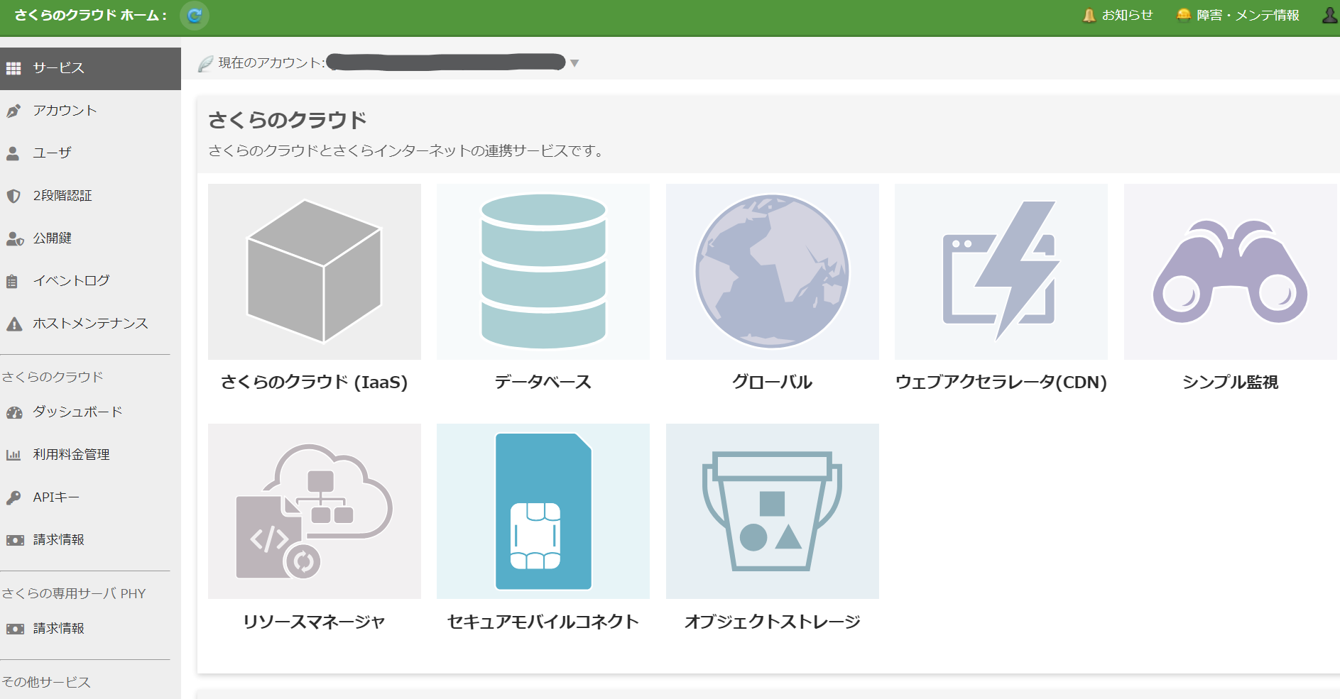The height and width of the screenshot is (699, 1340).
Task: Click the clipboard icon beside イベントログ
Action: point(12,281)
